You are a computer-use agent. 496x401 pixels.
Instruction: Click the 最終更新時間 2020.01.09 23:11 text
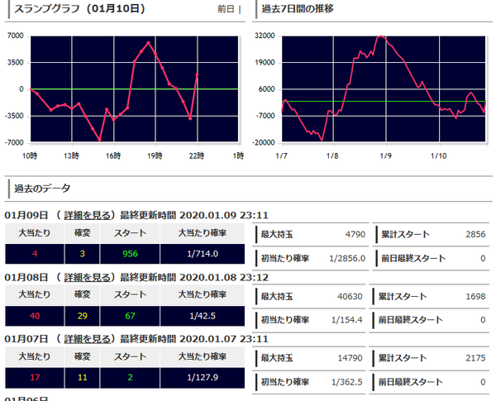click(x=194, y=216)
